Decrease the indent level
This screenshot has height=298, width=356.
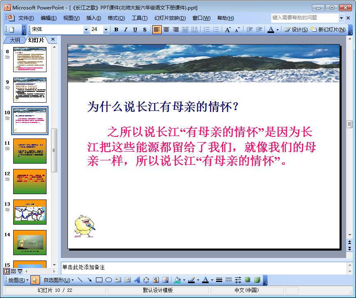(x=249, y=30)
